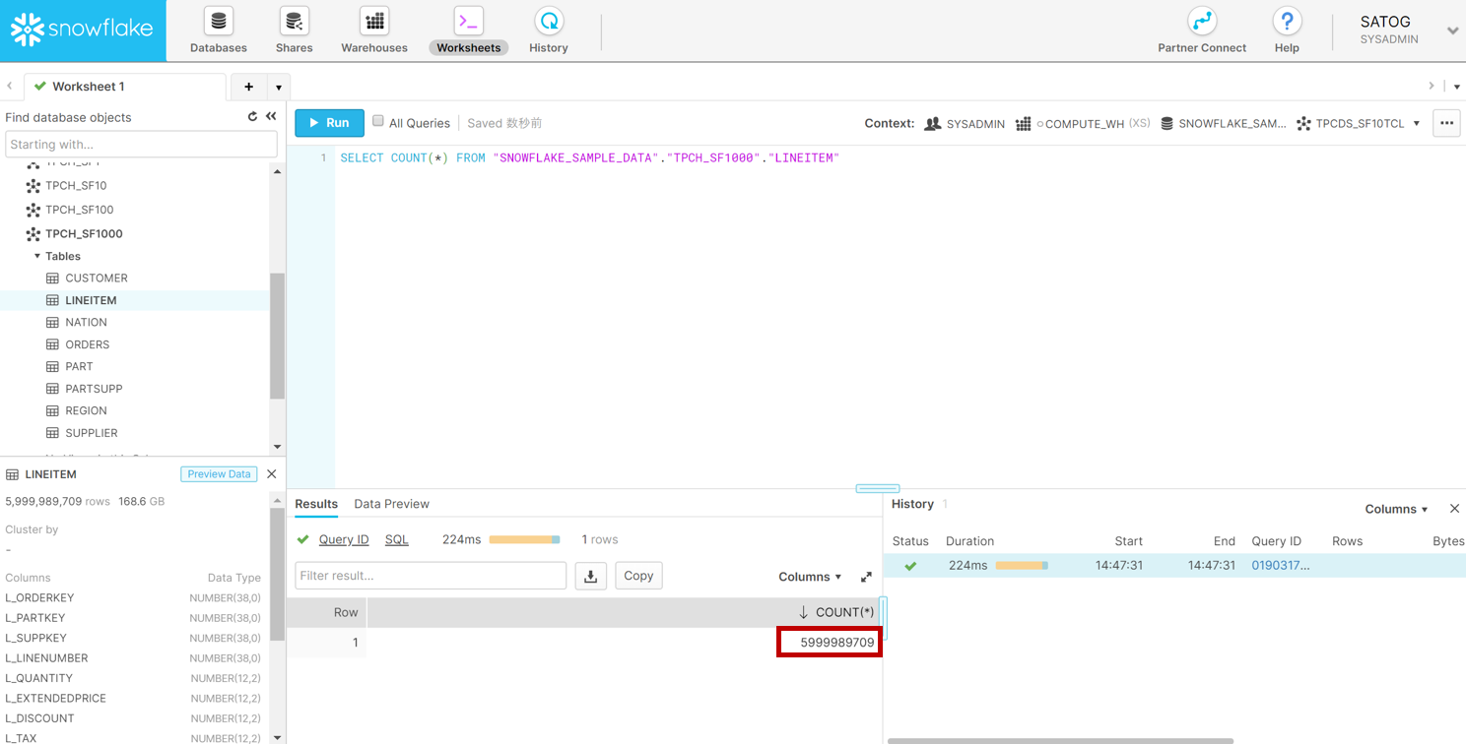This screenshot has width=1466, height=744.
Task: Download the query results
Action: click(590, 576)
